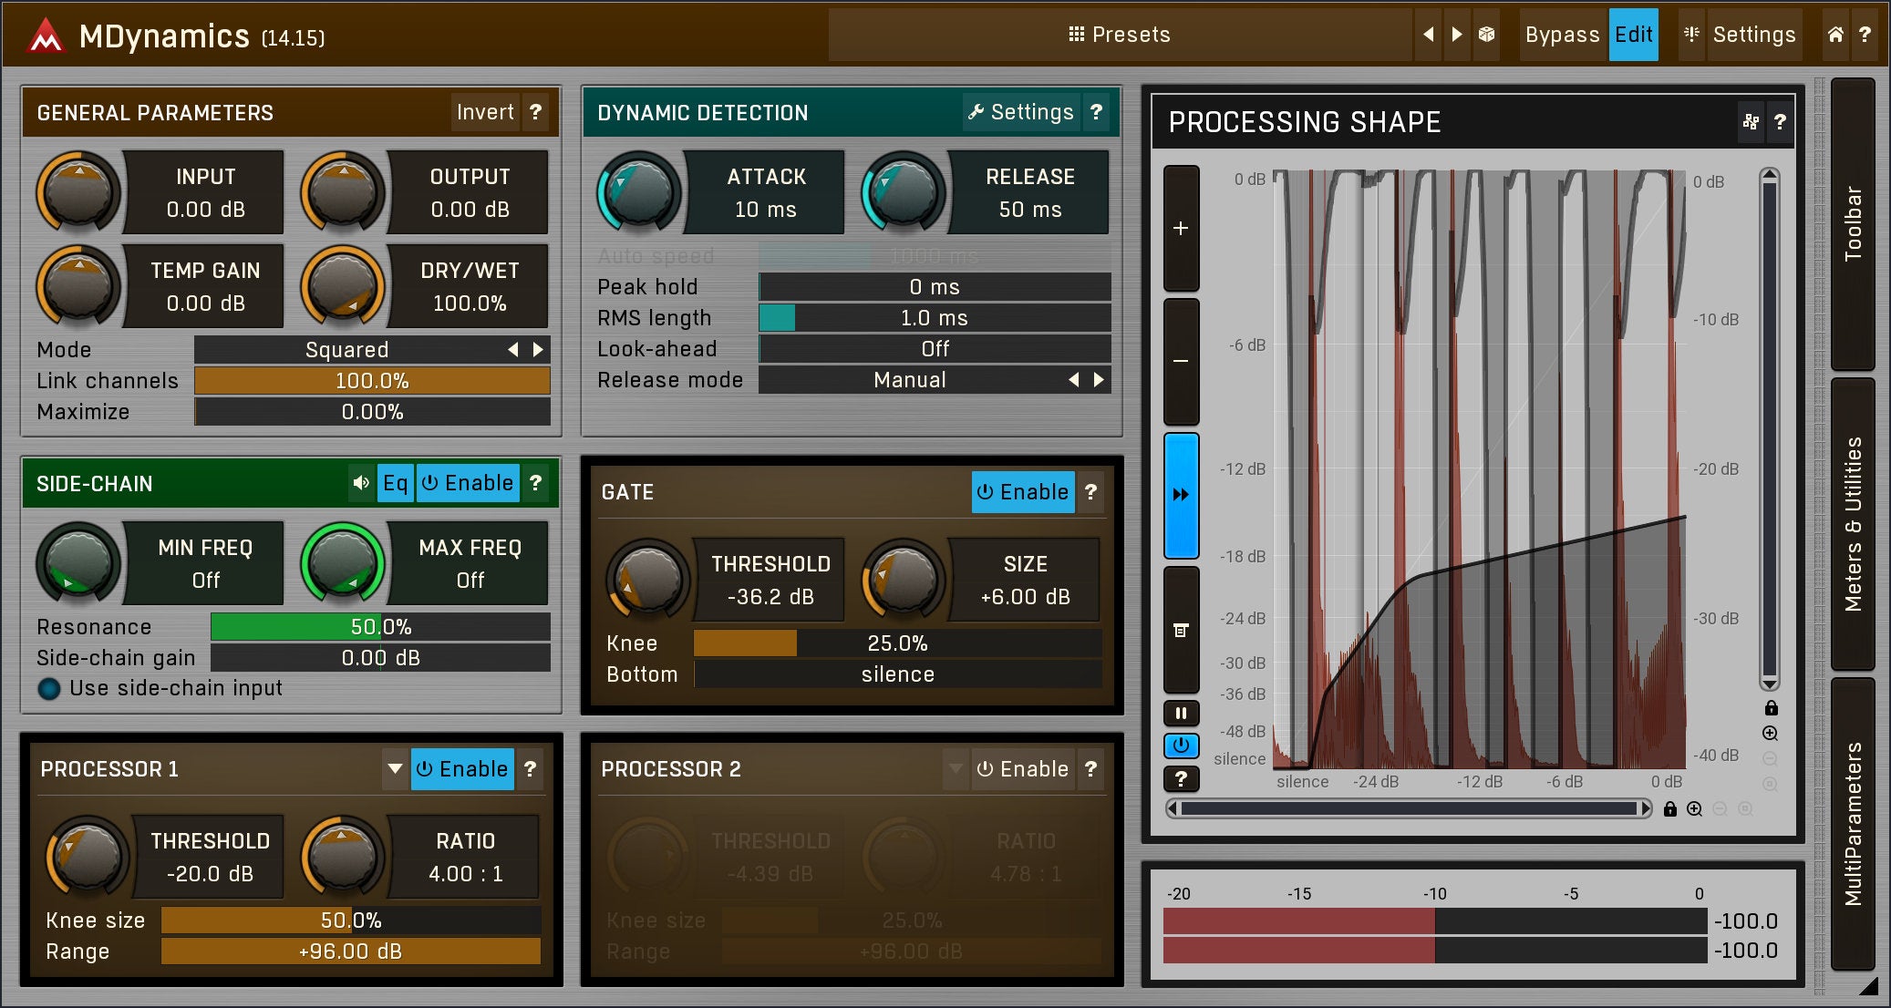The width and height of the screenshot is (1891, 1008).
Task: Click the Link channels slider bar
Action: pyautogui.click(x=372, y=381)
